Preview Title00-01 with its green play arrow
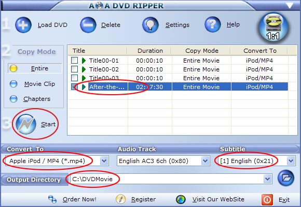This screenshot has height=207, width=301. [x=84, y=61]
